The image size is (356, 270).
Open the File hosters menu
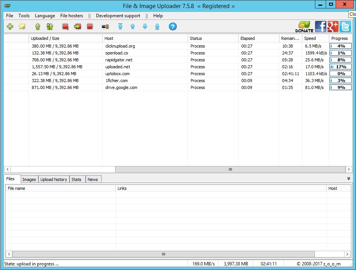point(71,16)
